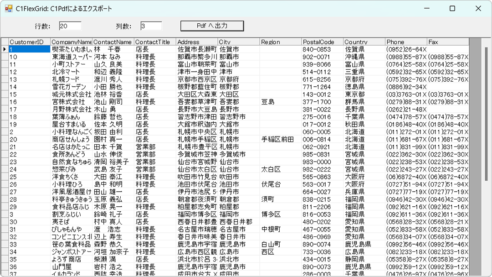This screenshot has height=277, width=492.
Task: Minimize the C1FlexGrid window
Action: [427, 9]
